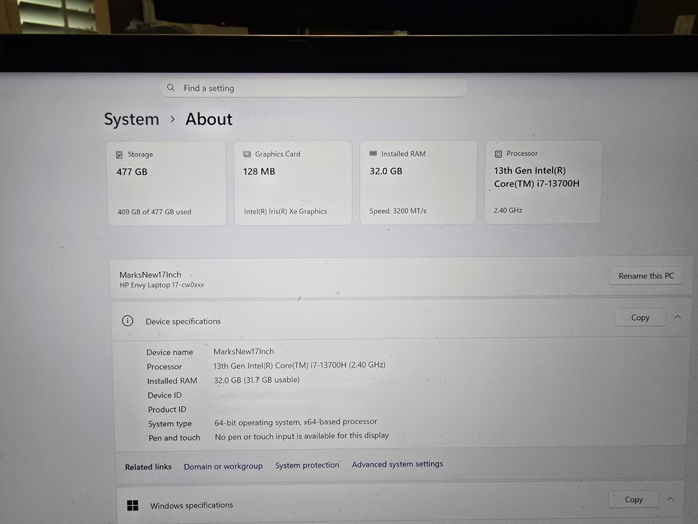The image size is (698, 524).
Task: Click the Device specifications info icon
Action: [127, 321]
